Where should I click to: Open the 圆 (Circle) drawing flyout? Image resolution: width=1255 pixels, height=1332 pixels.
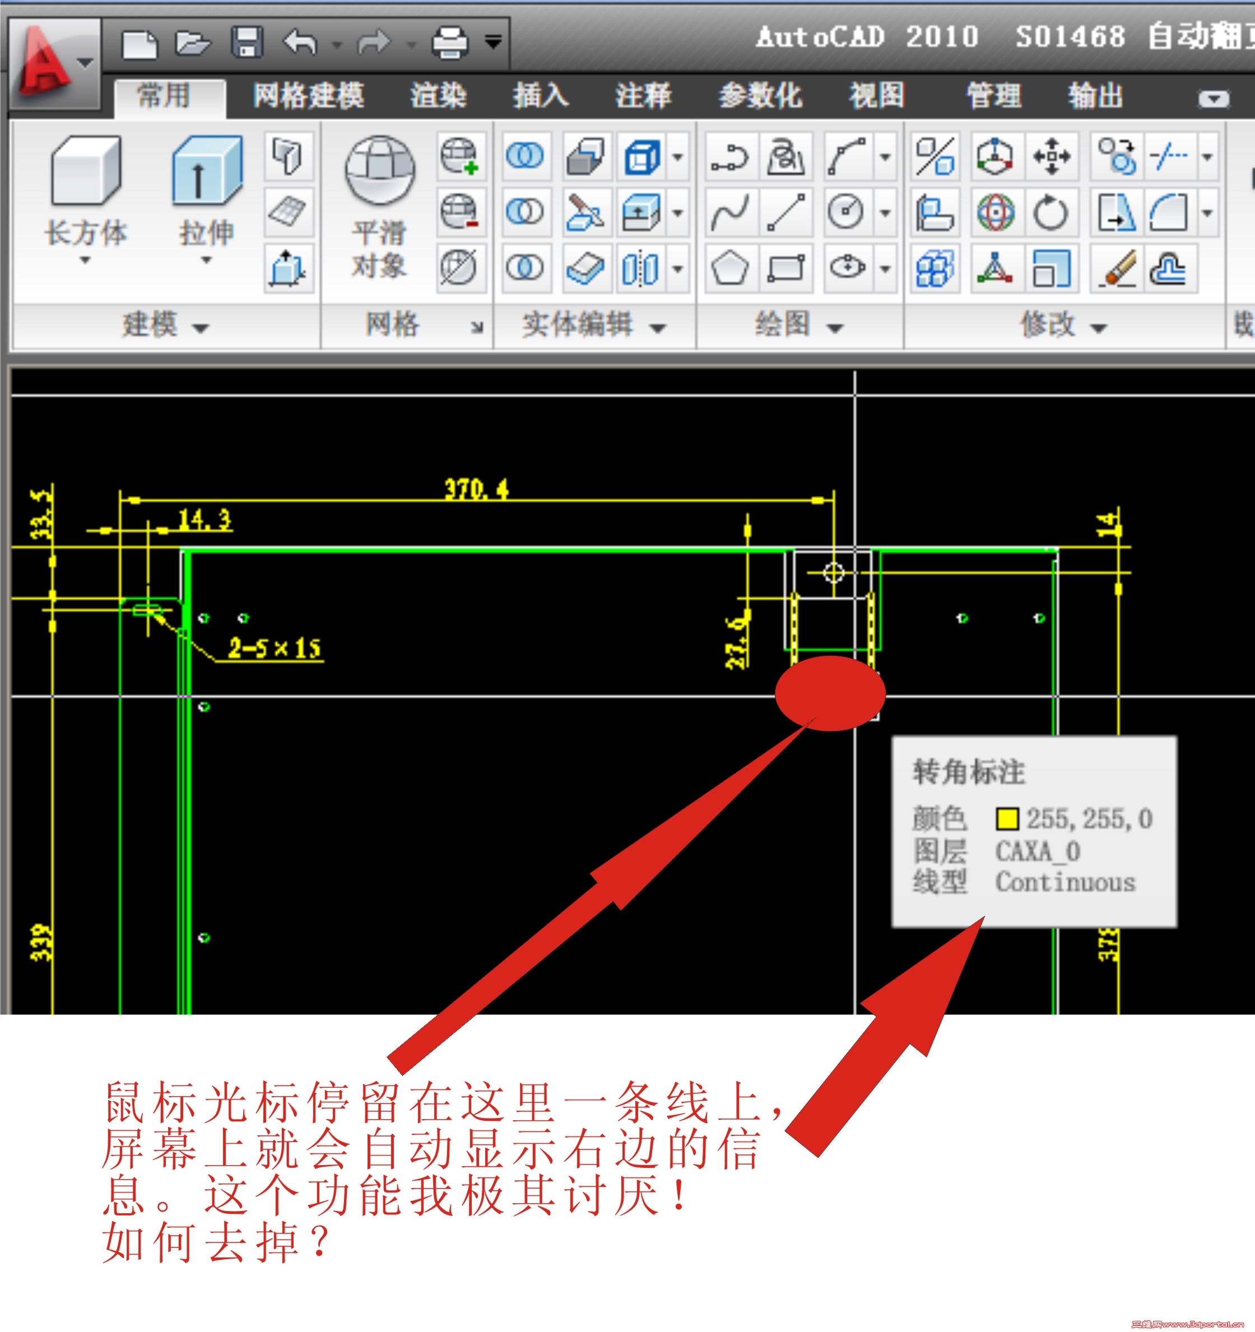pos(885,212)
